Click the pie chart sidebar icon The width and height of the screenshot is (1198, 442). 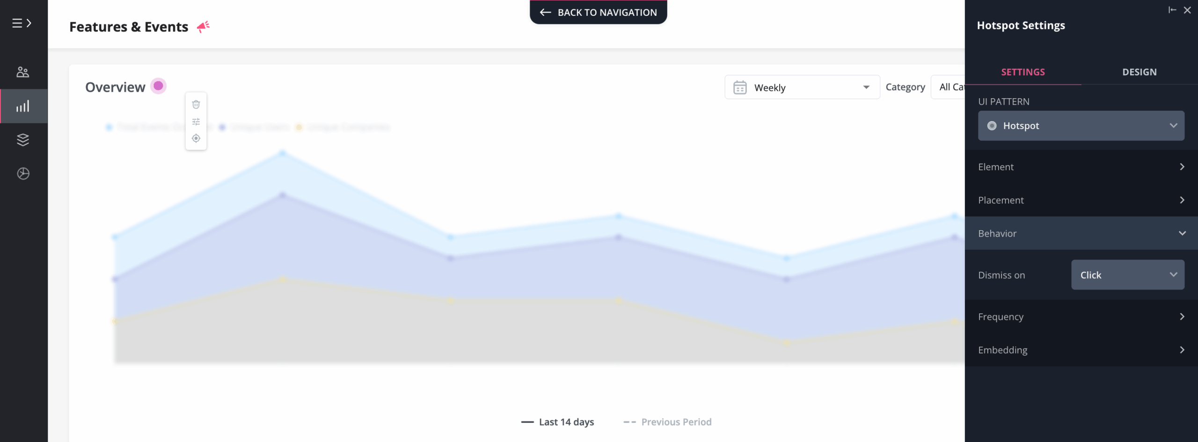point(23,174)
